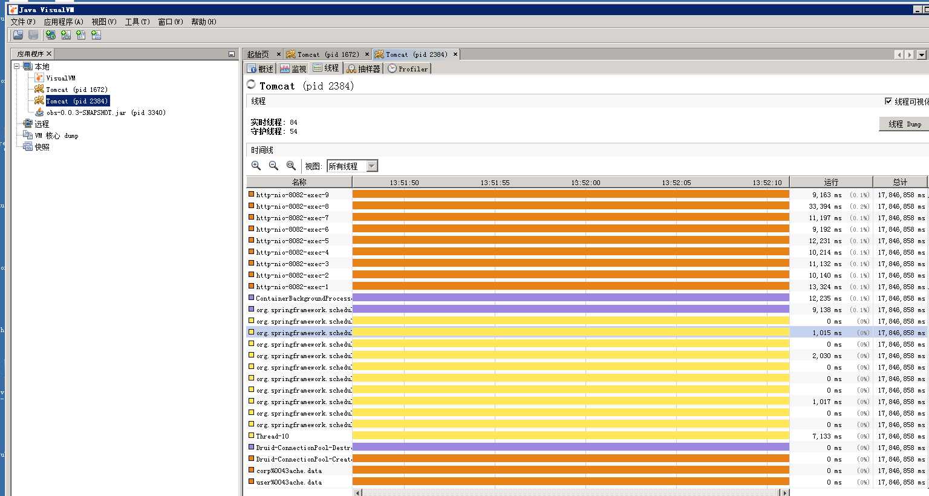The width and height of the screenshot is (929, 496).
Task: Click the 线程 Dump button
Action: 905,124
